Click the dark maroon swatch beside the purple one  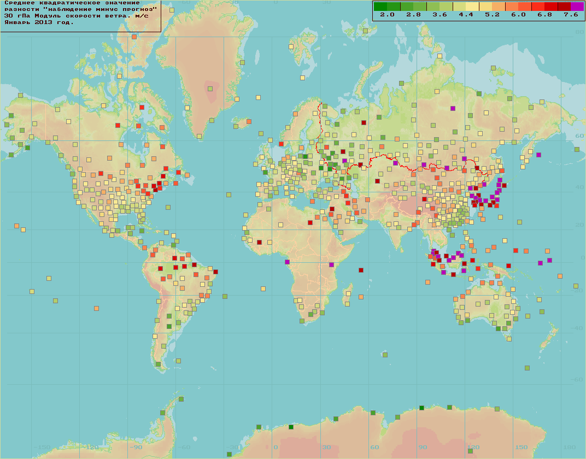[564, 7]
